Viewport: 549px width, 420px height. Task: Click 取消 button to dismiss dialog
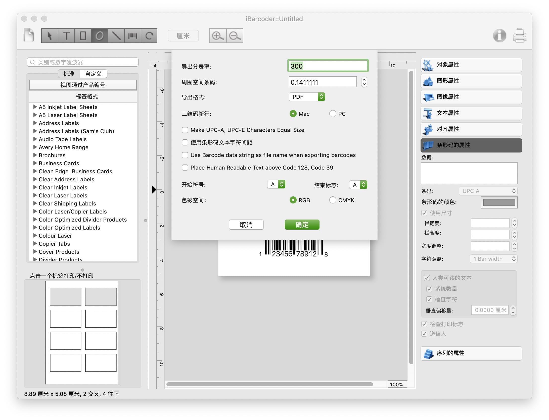pos(246,225)
